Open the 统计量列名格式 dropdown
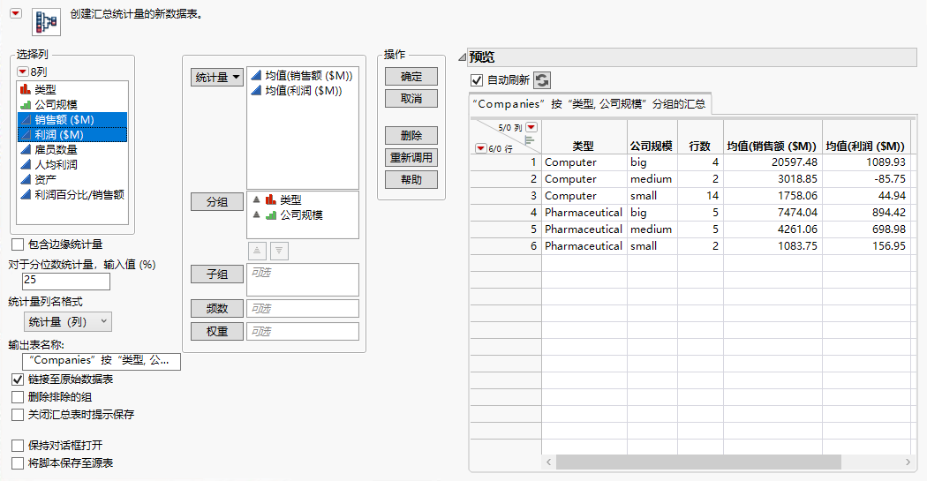Screen dimensions: 927x481 (x=68, y=321)
